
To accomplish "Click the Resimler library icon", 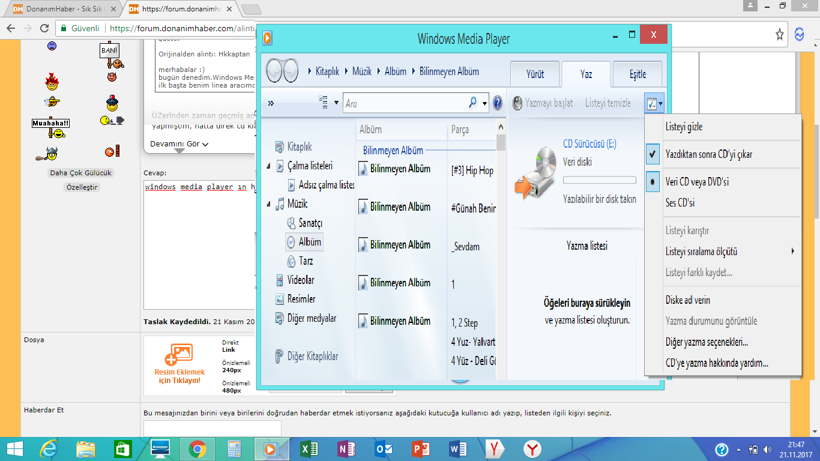I will point(279,299).
